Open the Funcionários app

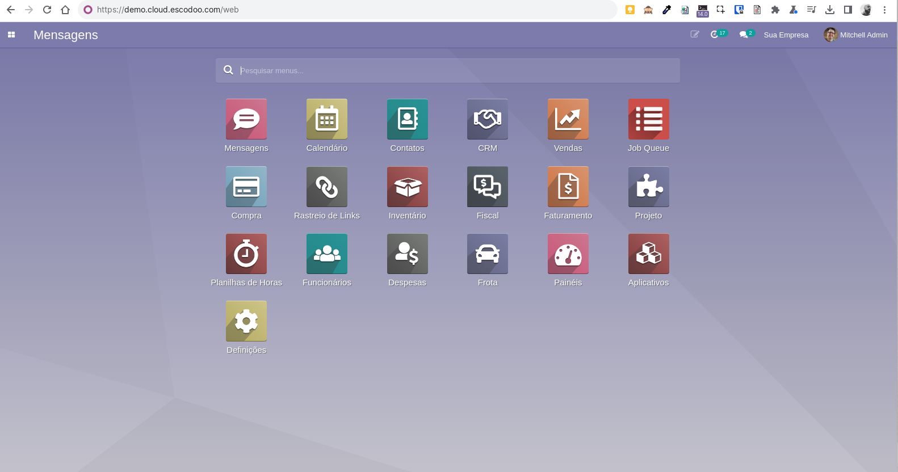pyautogui.click(x=327, y=254)
